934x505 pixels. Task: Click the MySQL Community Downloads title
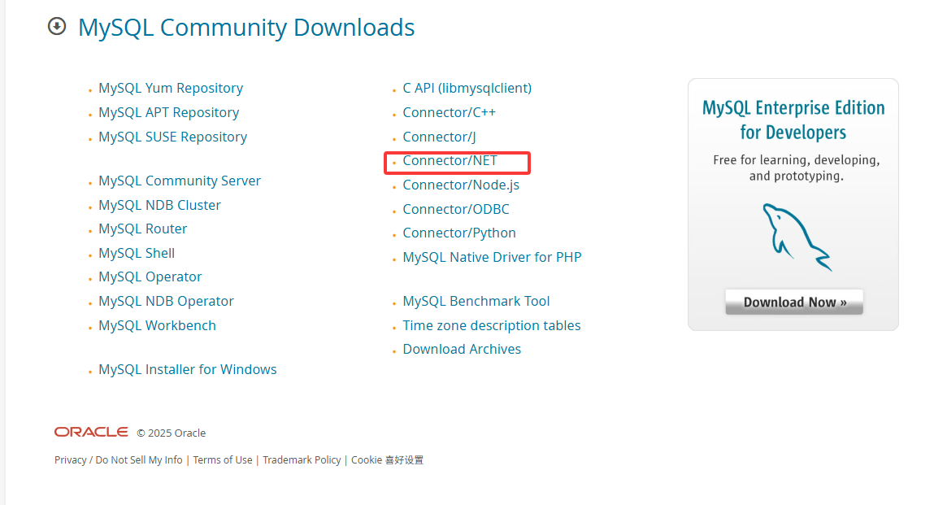click(246, 28)
